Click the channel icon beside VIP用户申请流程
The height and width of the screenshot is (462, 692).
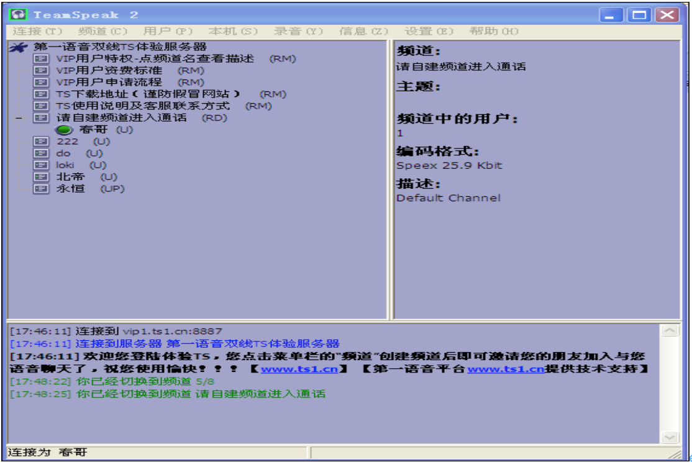(40, 83)
